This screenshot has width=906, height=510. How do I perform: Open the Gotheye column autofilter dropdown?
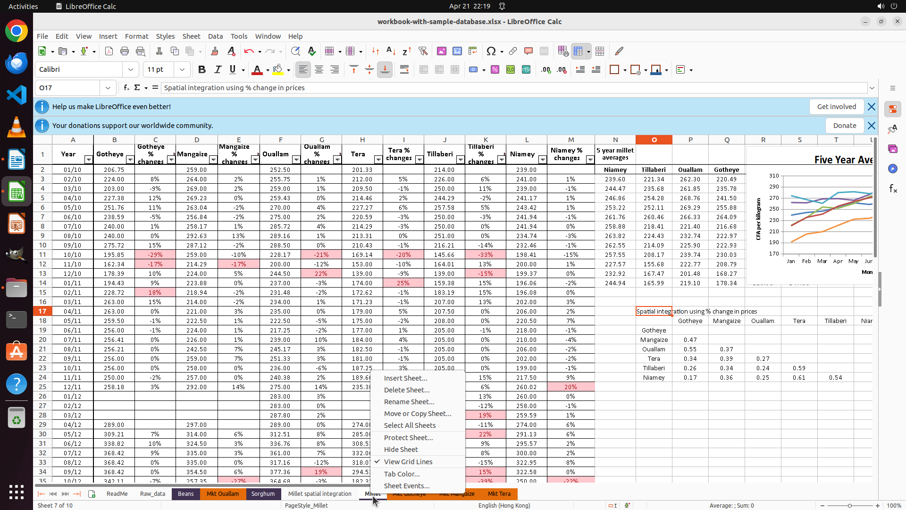coord(130,160)
